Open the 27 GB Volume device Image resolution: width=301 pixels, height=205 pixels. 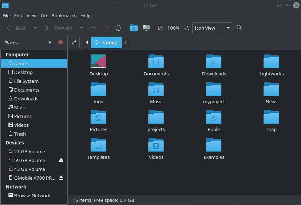point(34,151)
